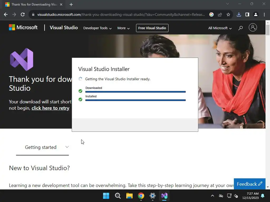Show hidden tray icons chevron
Image resolution: width=270 pixels, height=202 pixels.
pyautogui.click(x=213, y=196)
